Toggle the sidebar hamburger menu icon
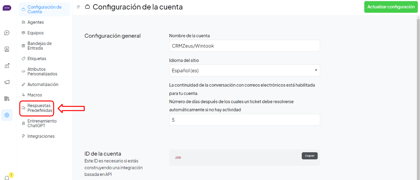 (79, 7)
